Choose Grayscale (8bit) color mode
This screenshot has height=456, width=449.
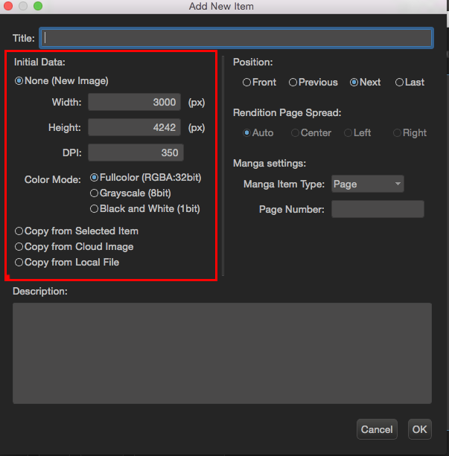(x=130, y=193)
